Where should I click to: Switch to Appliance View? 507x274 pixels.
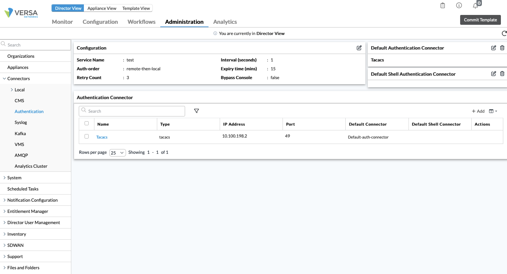102,8
